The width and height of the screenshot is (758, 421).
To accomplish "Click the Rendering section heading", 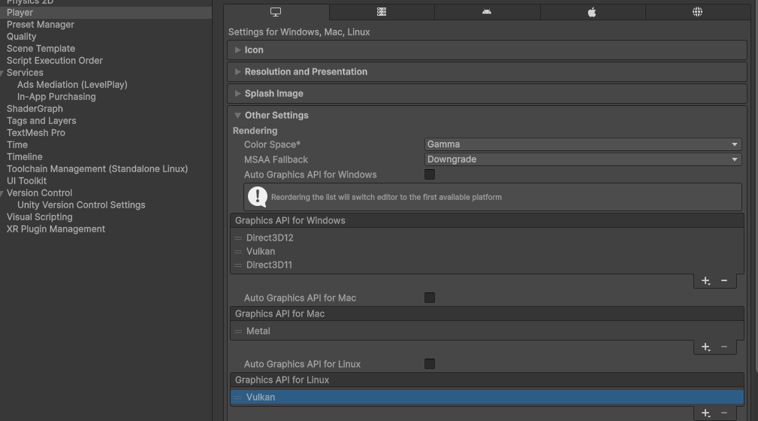I will click(255, 131).
